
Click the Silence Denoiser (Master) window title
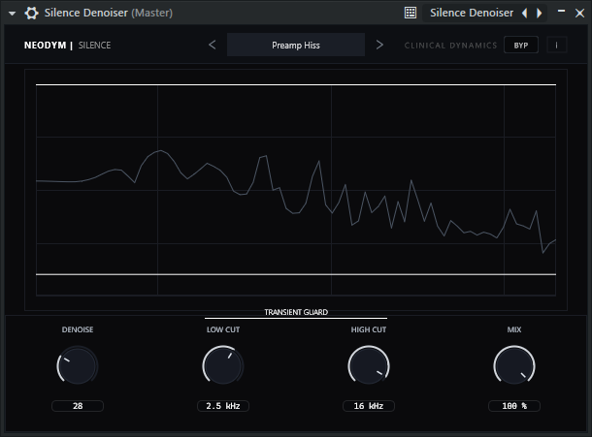pos(109,13)
